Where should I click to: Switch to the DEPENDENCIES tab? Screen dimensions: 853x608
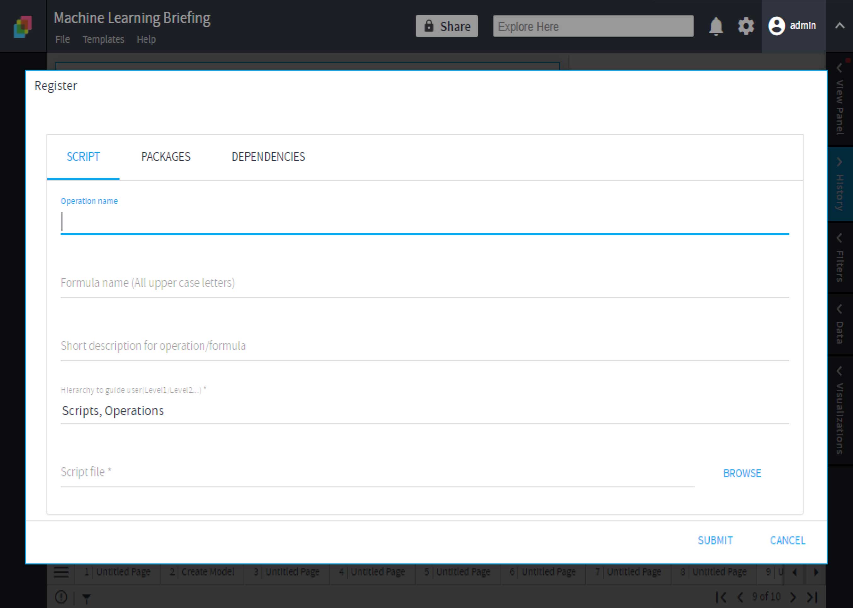[x=268, y=156]
